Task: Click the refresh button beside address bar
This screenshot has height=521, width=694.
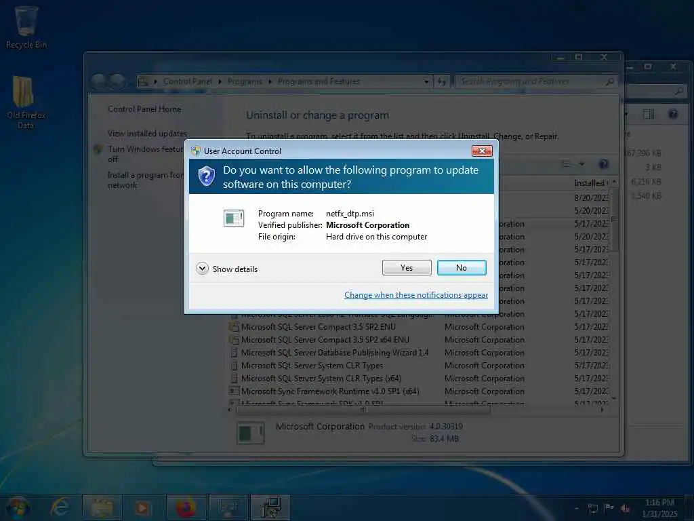Action: tap(442, 81)
